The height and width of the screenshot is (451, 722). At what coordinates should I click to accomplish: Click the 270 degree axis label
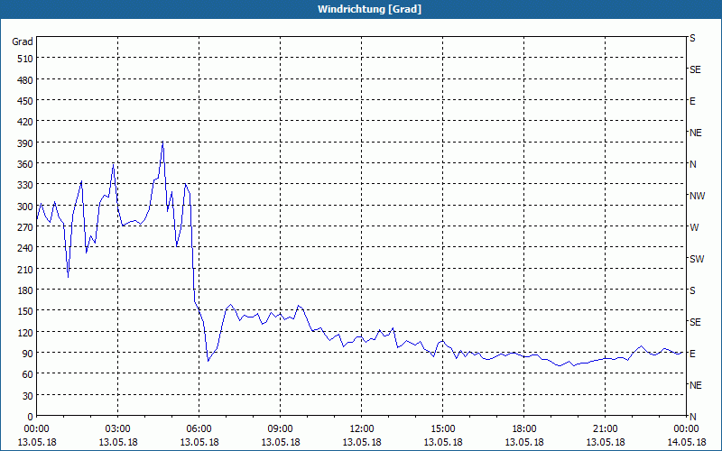pos(25,228)
